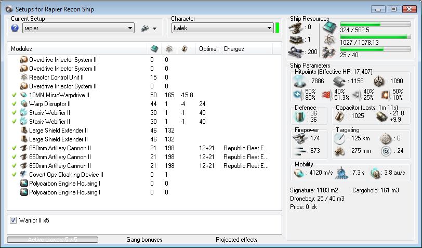Open the Current Setup dropdown showing rapier
Screen dimensions: 422x248
coord(78,28)
